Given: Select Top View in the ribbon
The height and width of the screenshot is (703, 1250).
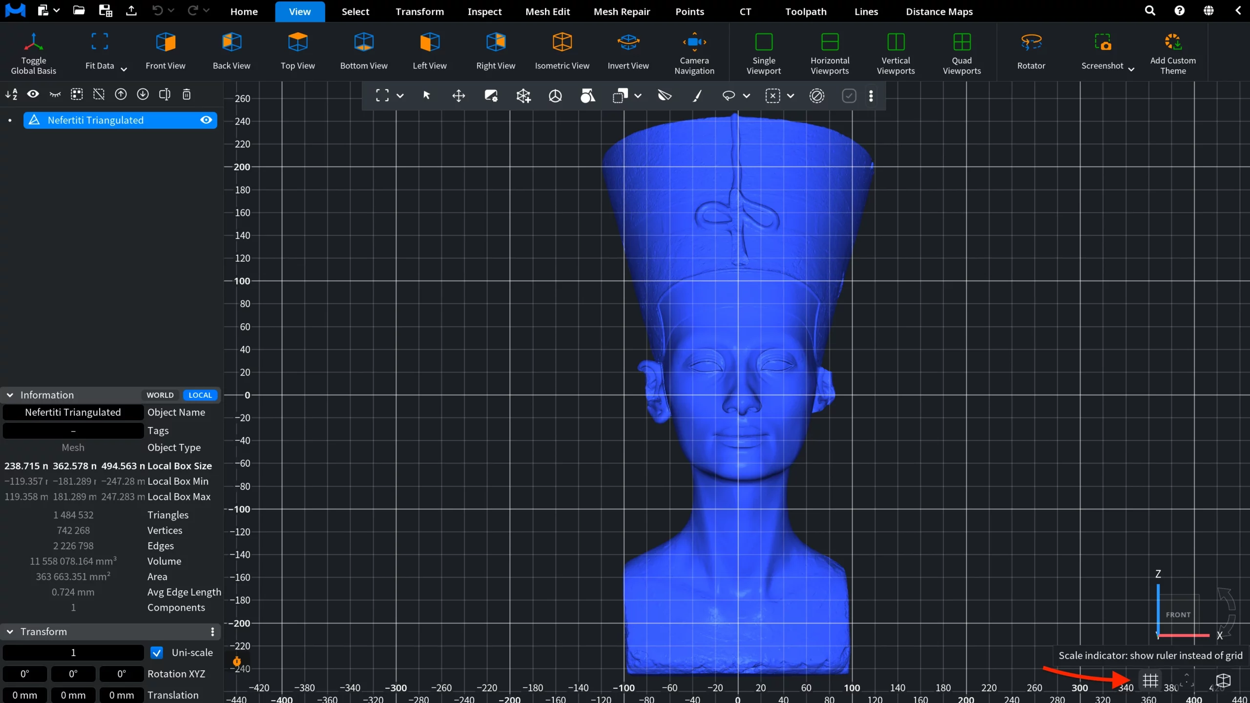Looking at the screenshot, I should [x=297, y=42].
